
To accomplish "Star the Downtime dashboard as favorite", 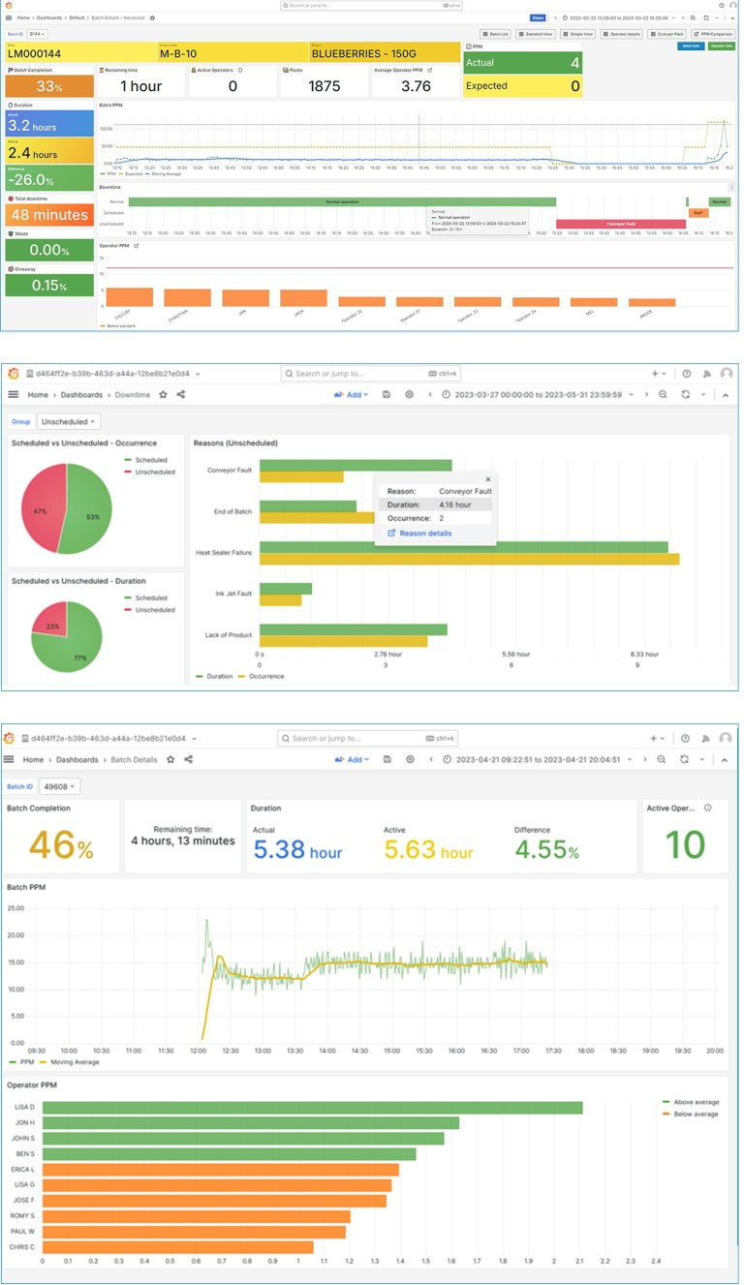I will pyautogui.click(x=163, y=395).
